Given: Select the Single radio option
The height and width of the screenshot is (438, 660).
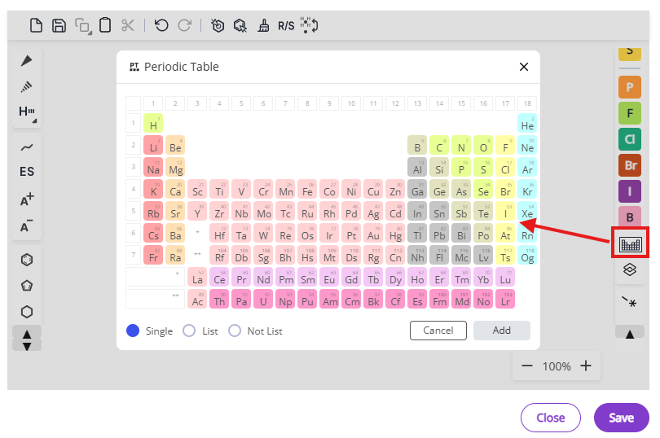Looking at the screenshot, I should [133, 331].
